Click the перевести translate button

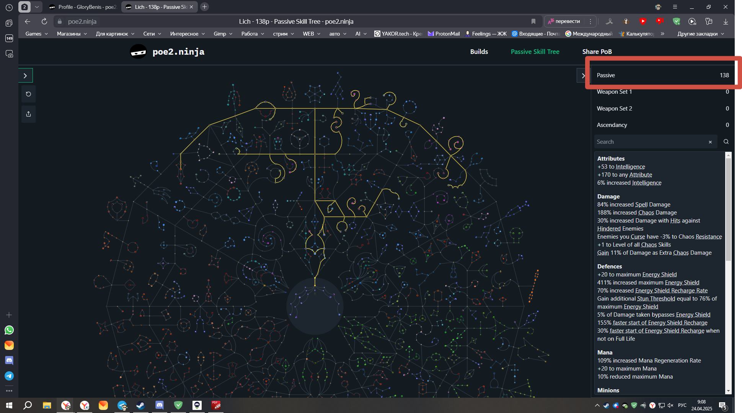click(564, 21)
